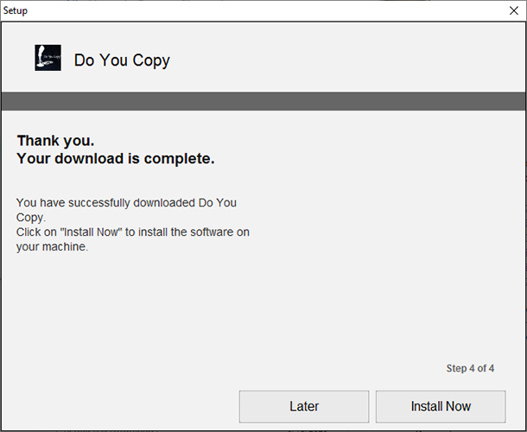Click the Install Now button
This screenshot has height=432, width=527.
[x=441, y=406]
